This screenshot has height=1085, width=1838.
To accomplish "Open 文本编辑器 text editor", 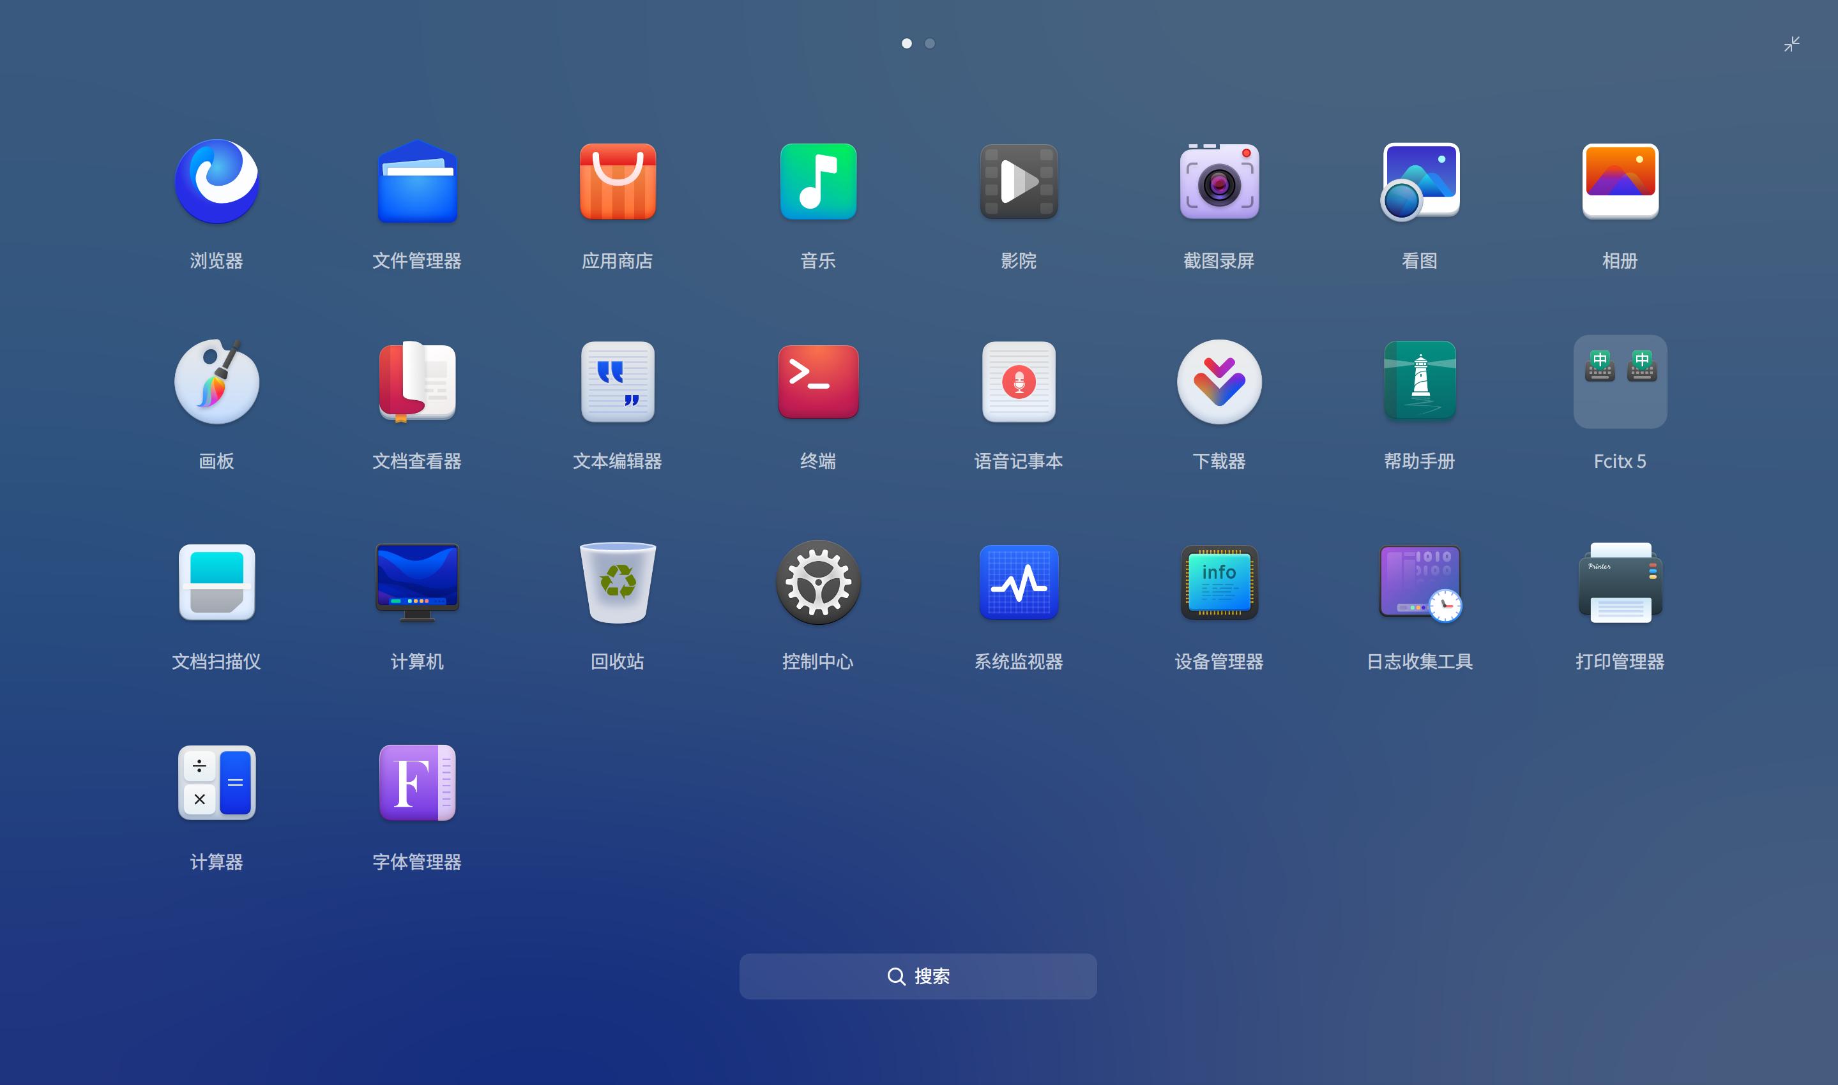I will [618, 382].
